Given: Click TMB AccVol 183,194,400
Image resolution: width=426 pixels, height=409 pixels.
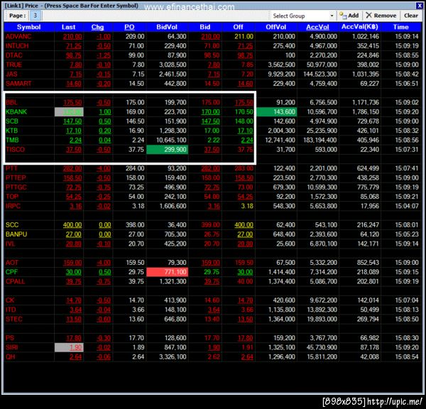Looking at the screenshot, I should [x=320, y=140].
